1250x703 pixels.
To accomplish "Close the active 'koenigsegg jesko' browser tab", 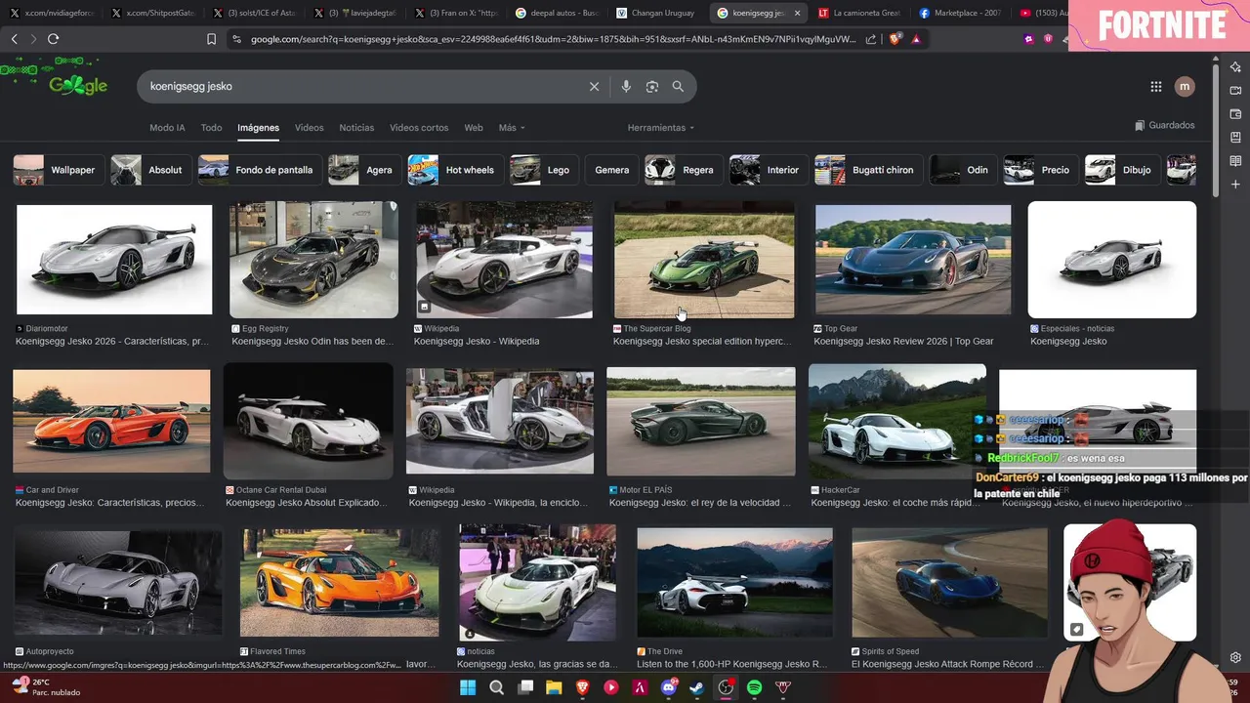I will [797, 14].
